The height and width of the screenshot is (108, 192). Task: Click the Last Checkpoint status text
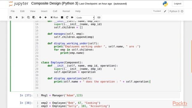tap(95, 4)
